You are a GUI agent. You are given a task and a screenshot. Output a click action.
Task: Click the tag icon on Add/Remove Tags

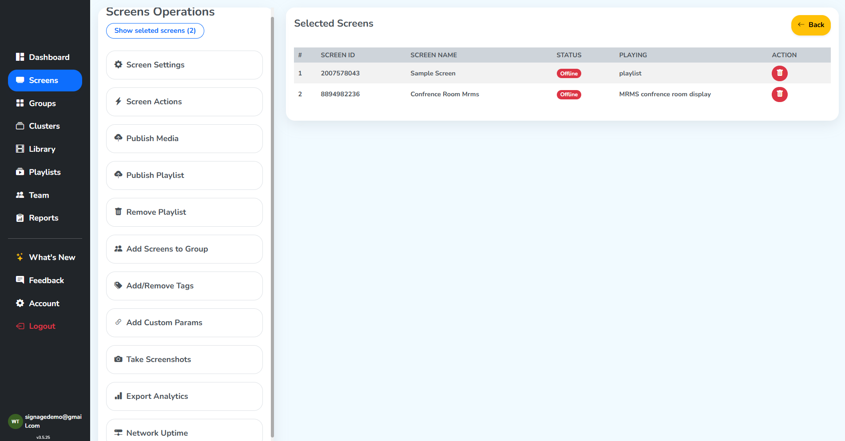(x=118, y=285)
